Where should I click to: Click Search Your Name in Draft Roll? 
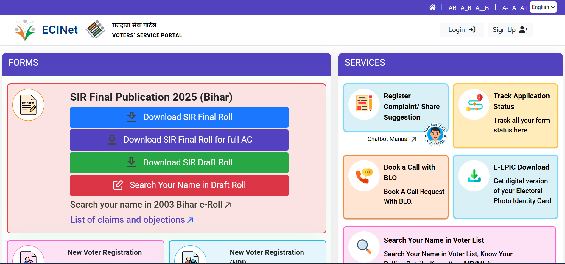179,185
